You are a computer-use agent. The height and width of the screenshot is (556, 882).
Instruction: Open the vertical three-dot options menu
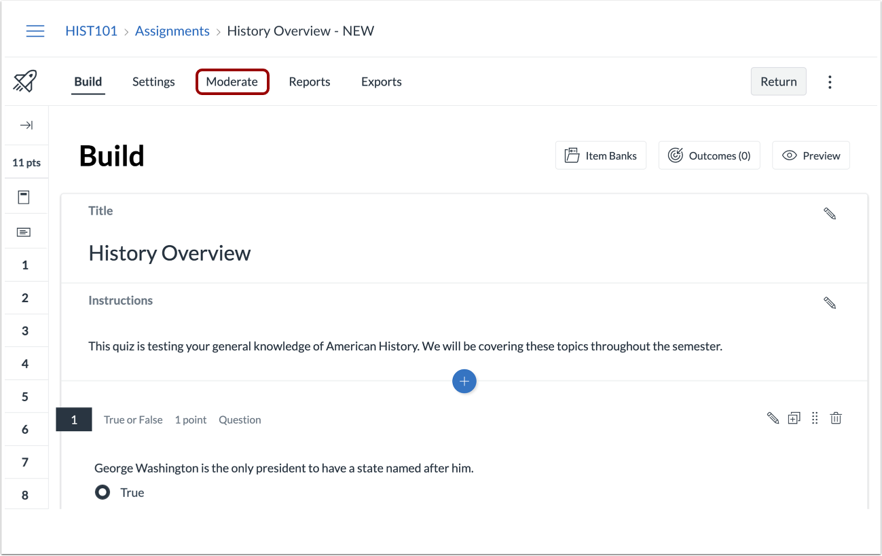pyautogui.click(x=830, y=81)
